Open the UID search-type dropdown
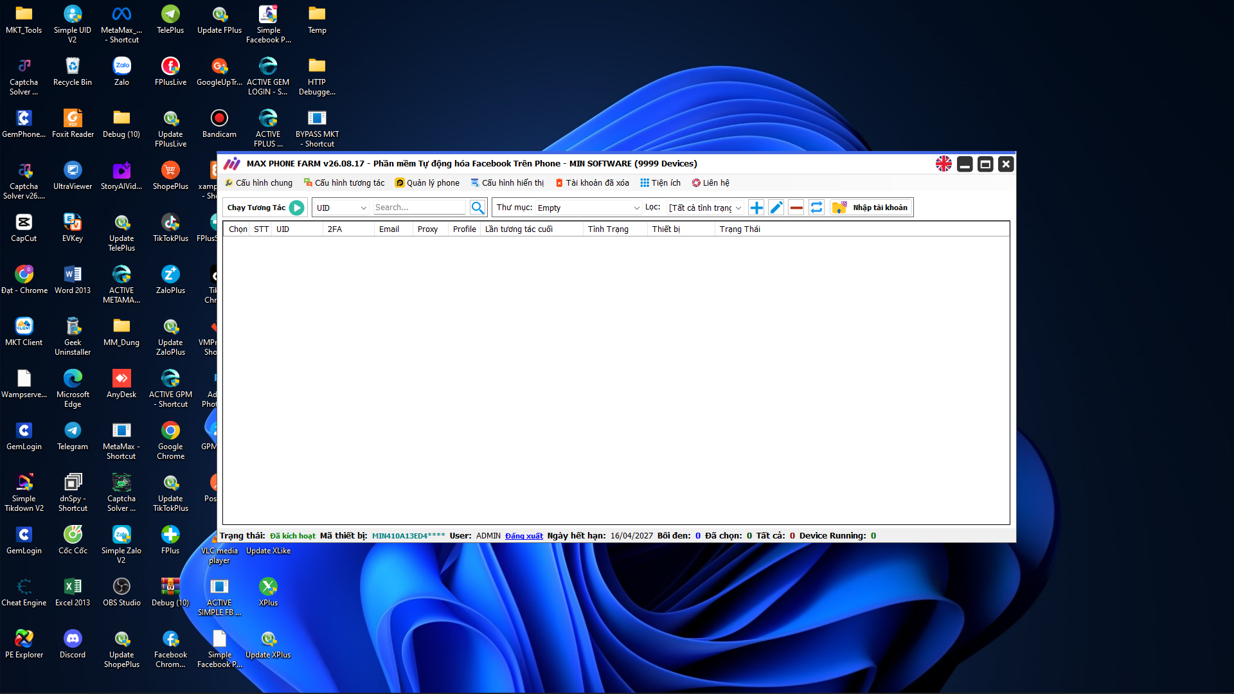The image size is (1234, 694). pyautogui.click(x=341, y=208)
